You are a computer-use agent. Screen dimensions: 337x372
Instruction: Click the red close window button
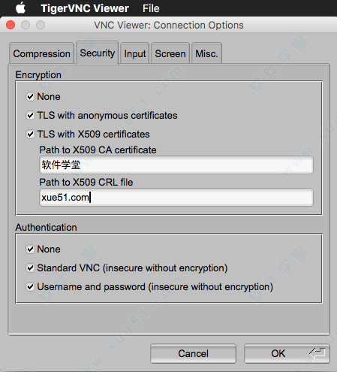[x=11, y=25]
